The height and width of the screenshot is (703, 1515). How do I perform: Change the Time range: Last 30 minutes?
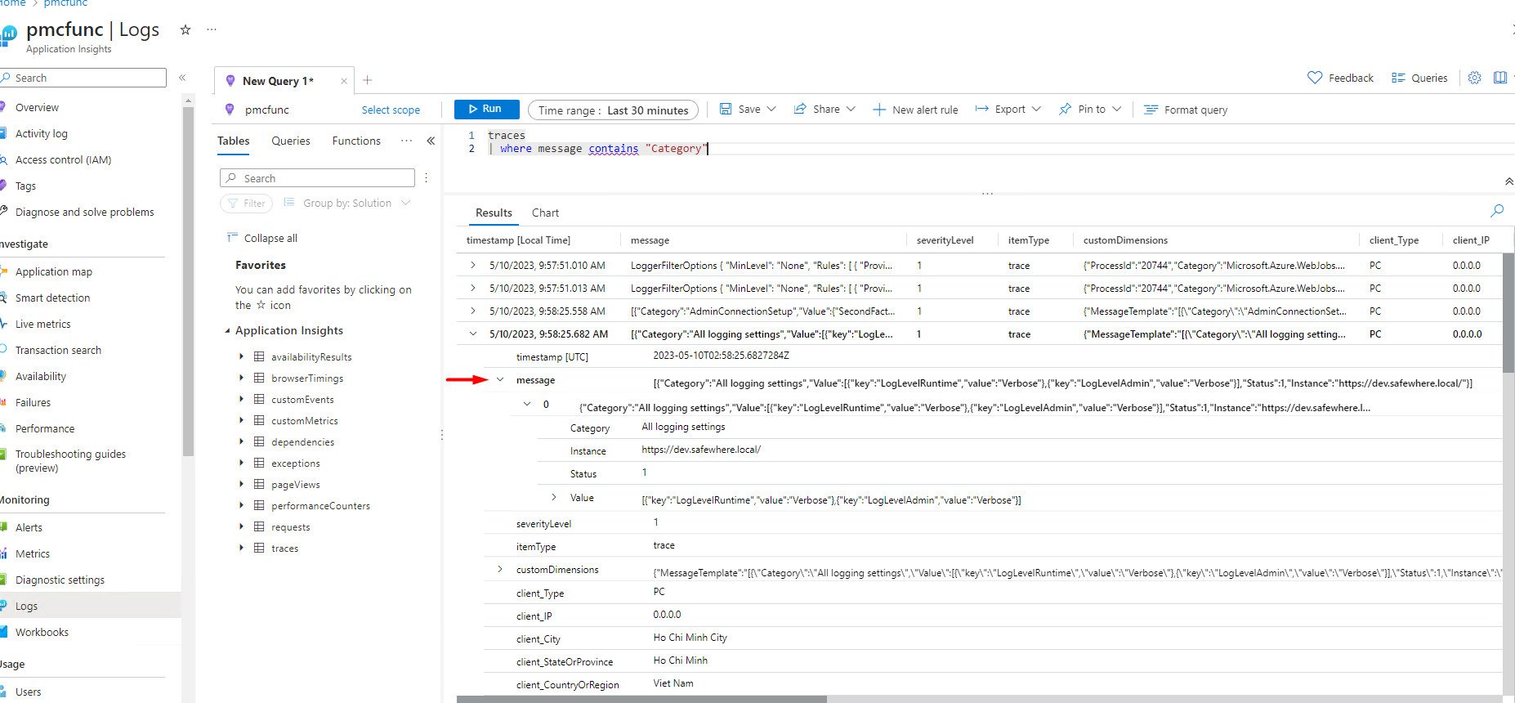point(613,110)
